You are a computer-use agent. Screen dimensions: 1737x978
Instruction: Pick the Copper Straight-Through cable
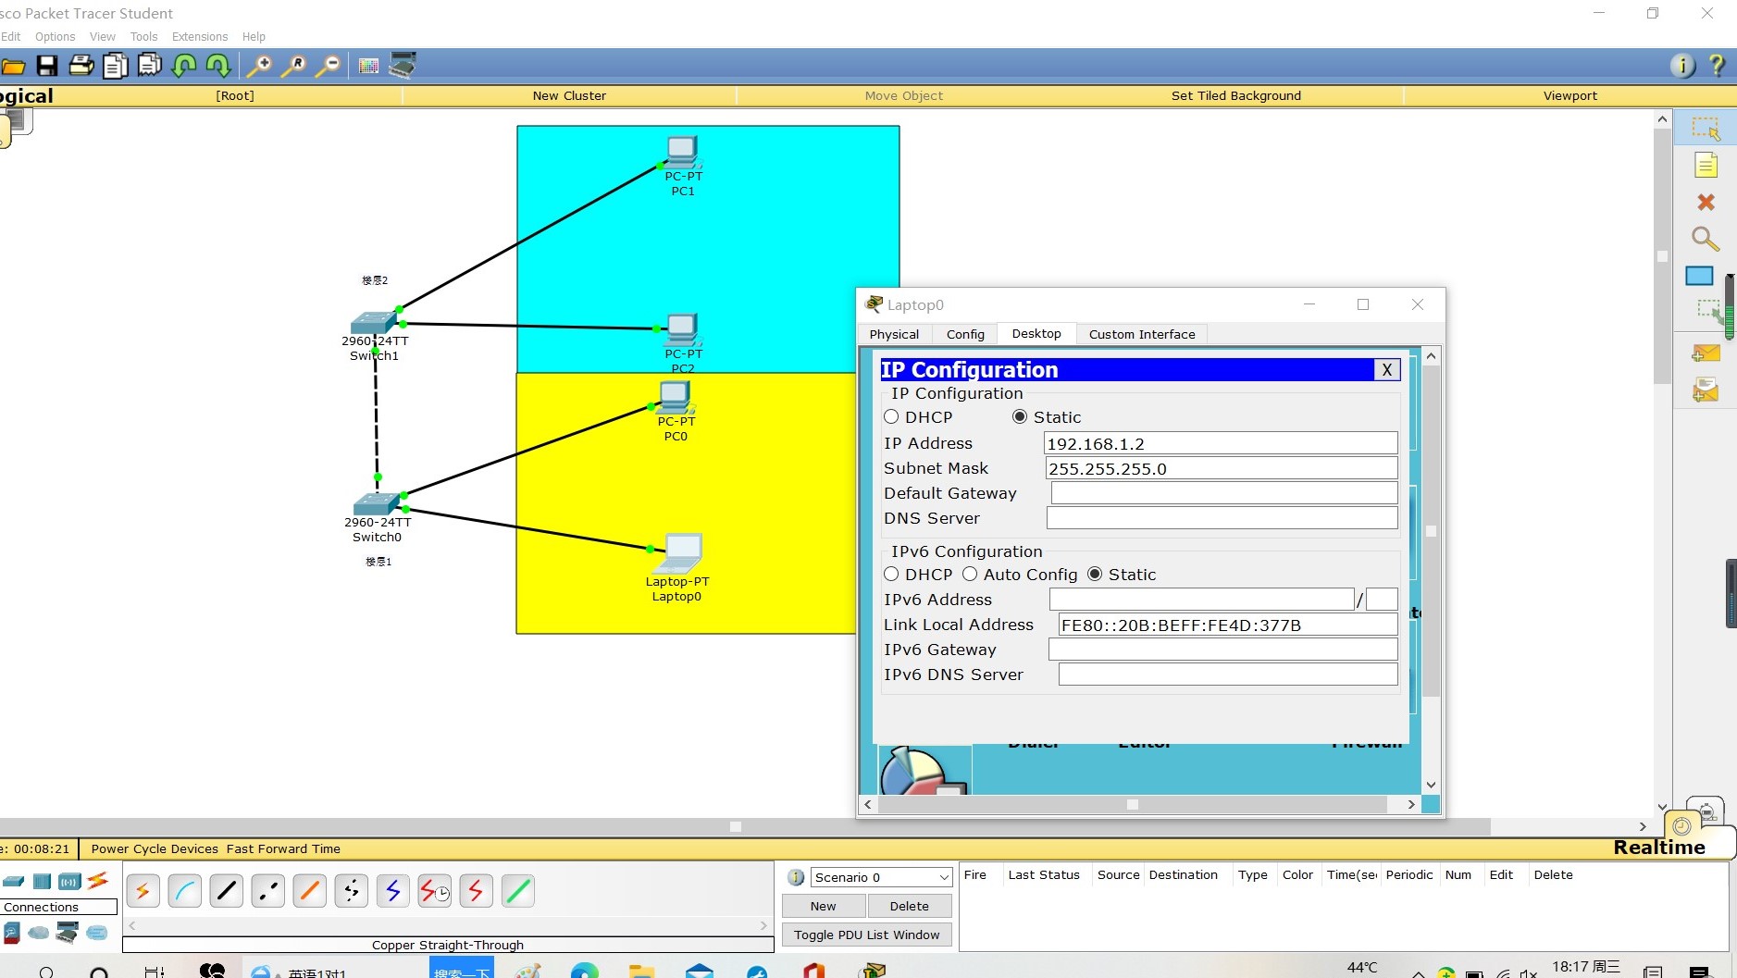pos(227,891)
